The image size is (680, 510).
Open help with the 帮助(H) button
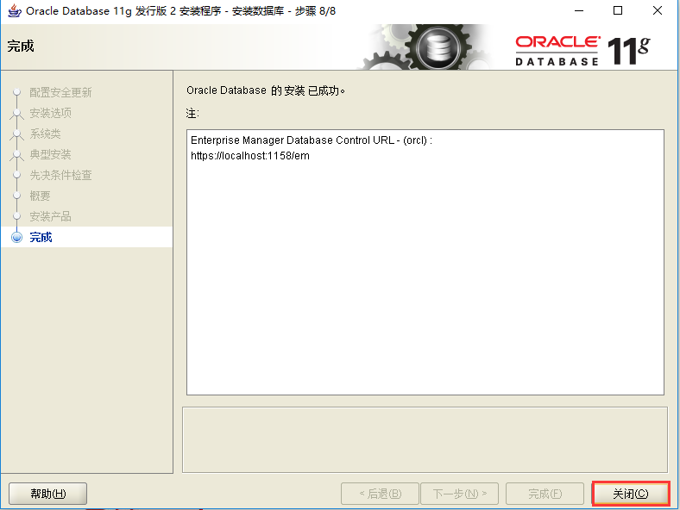tap(47, 494)
